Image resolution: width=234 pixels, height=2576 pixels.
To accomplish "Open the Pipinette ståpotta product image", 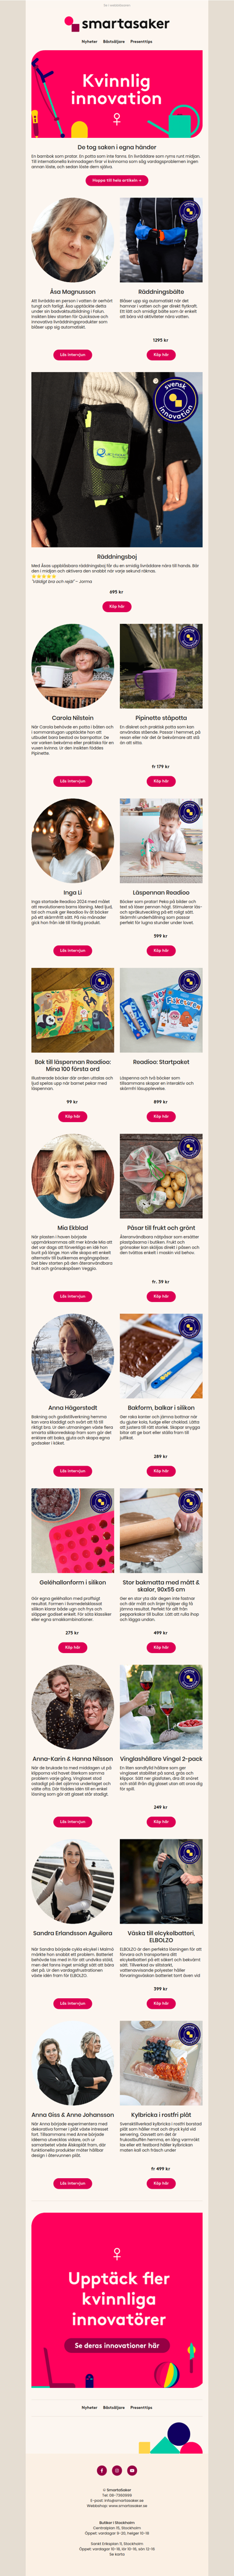I will 161,666.
